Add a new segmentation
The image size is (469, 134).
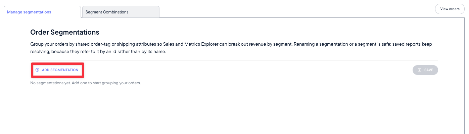57,70
